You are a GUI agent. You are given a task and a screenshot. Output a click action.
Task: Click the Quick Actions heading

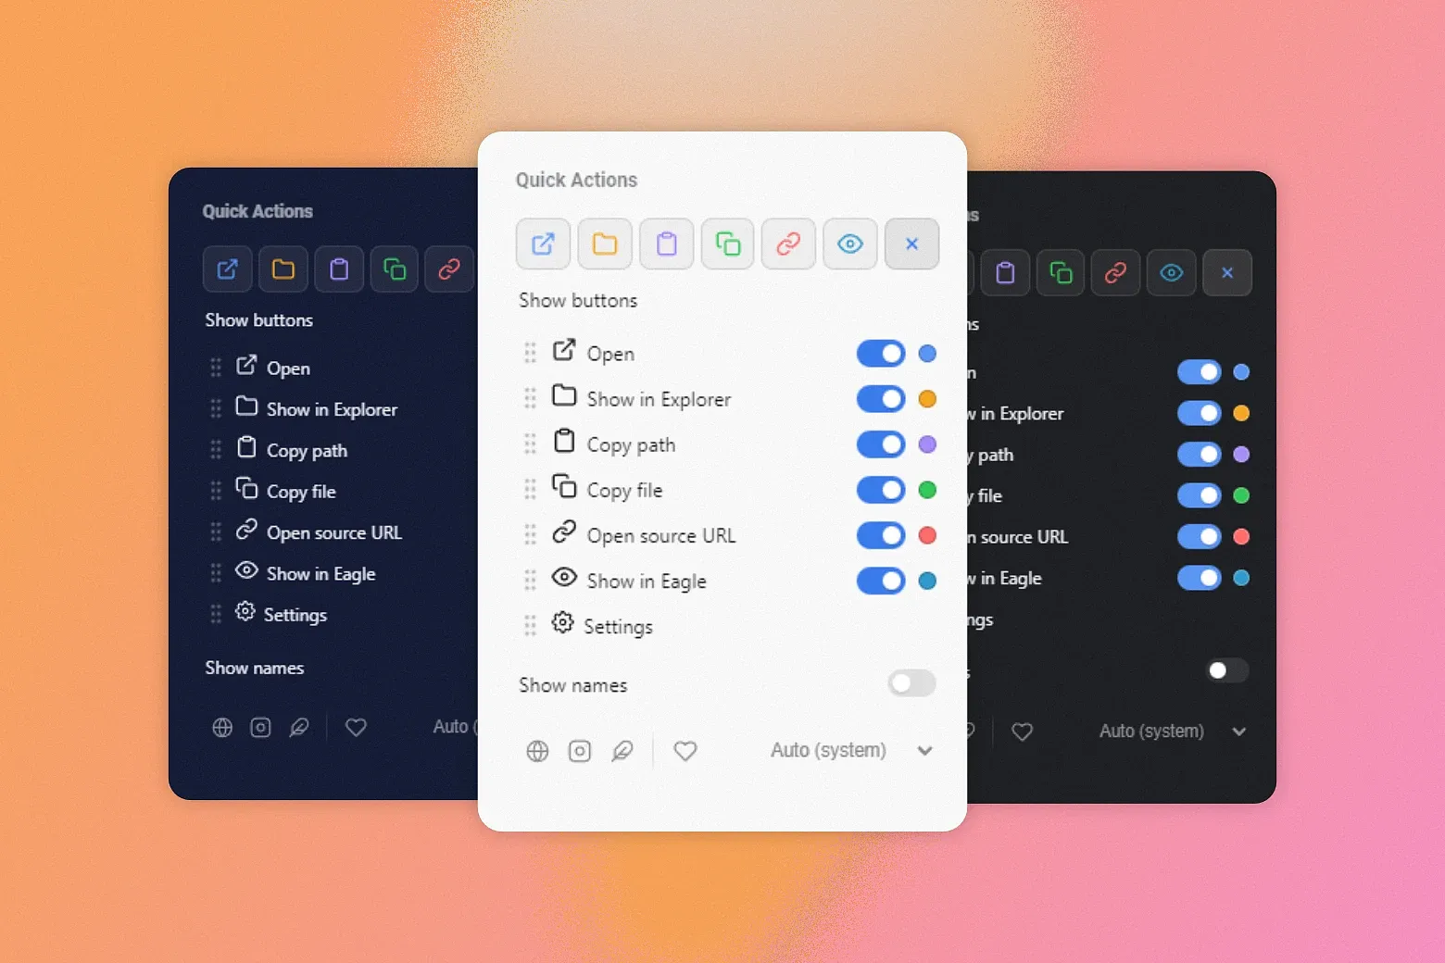tap(576, 180)
